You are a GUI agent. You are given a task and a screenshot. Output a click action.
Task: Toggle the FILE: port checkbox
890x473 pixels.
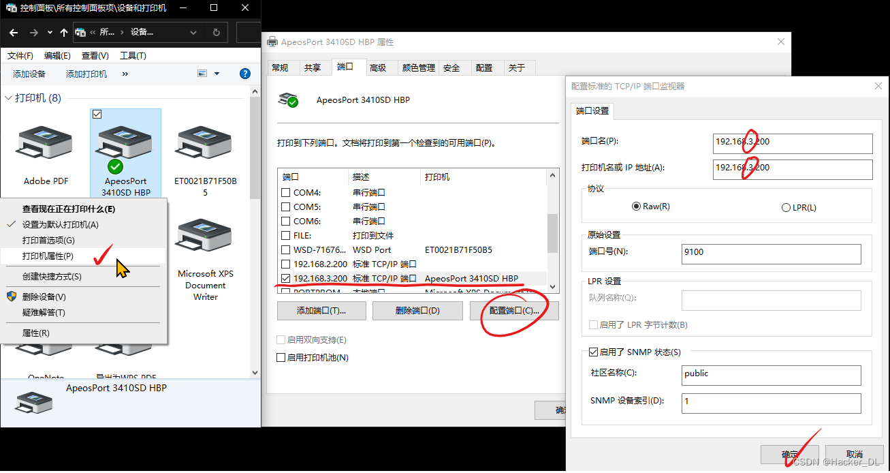286,235
